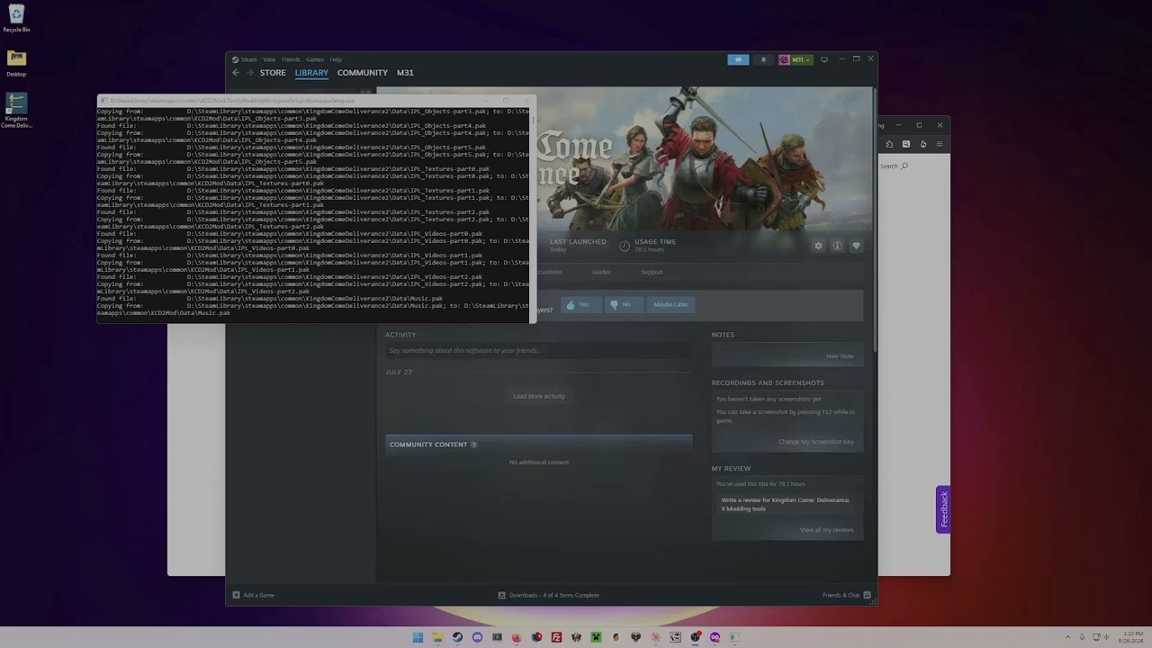Open the Support tab

tap(652, 272)
